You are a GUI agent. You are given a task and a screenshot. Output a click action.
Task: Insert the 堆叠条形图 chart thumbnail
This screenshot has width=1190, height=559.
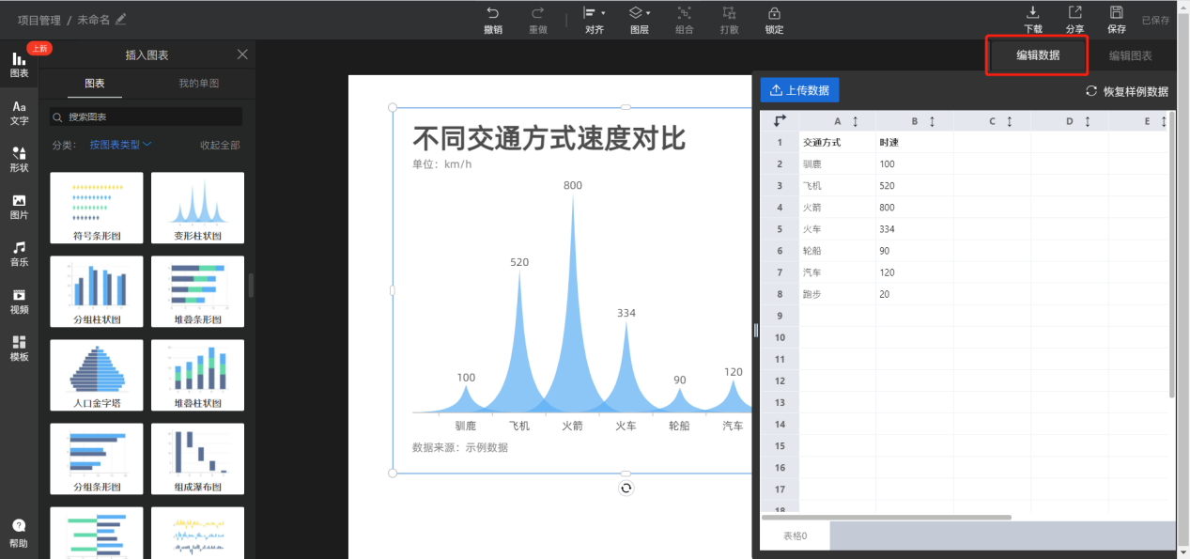[x=197, y=291]
